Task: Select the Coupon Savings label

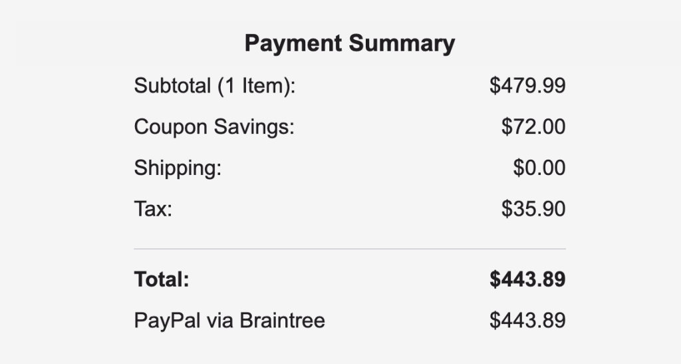Action: coord(214,126)
